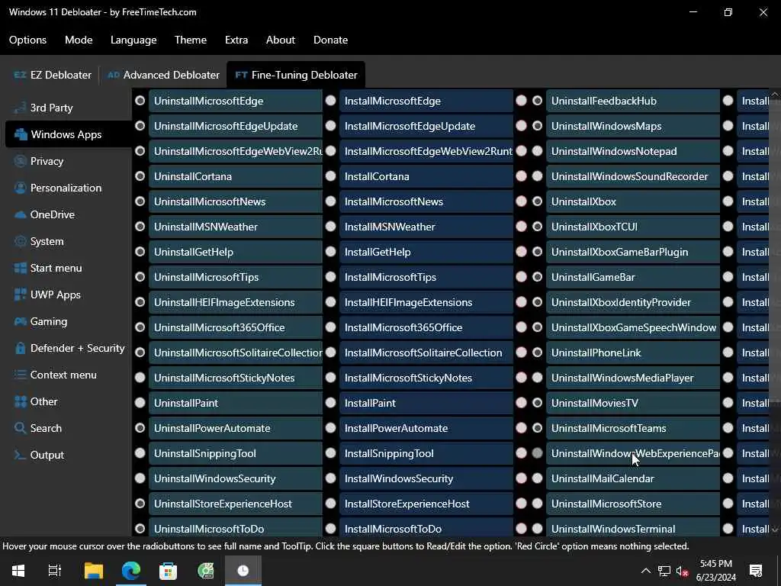
Task: Open the Donate menu
Action: (331, 40)
